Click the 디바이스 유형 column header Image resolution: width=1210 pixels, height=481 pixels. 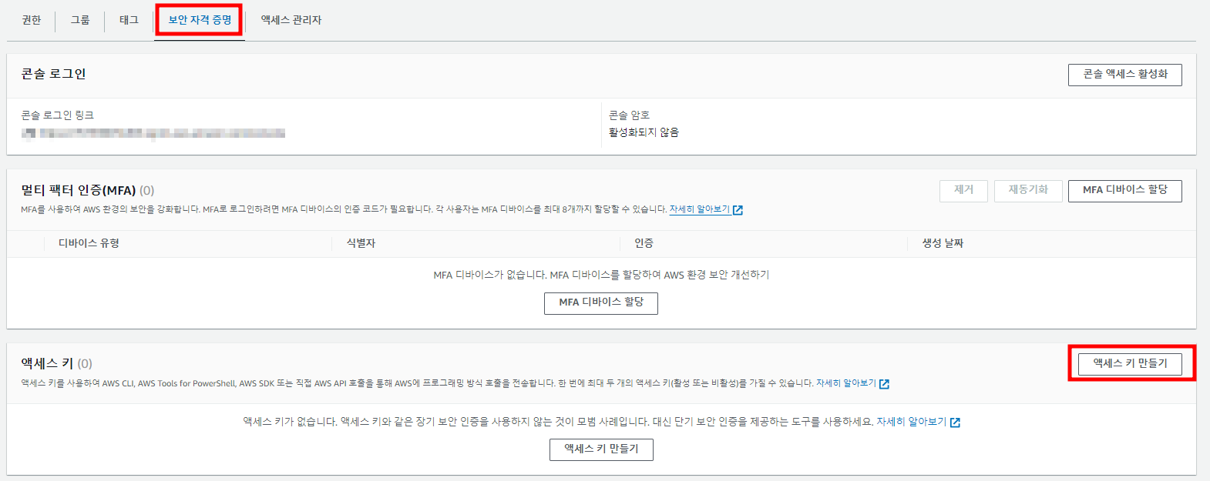click(x=89, y=243)
